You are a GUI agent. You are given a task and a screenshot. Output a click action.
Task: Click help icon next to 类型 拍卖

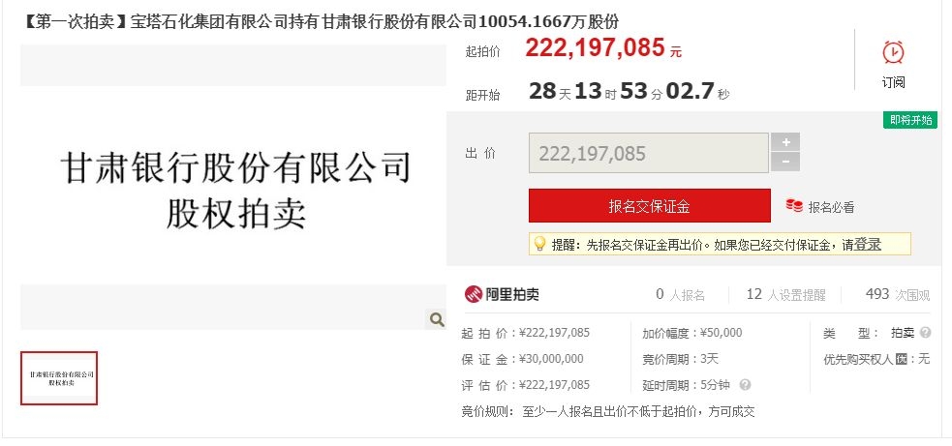925,333
